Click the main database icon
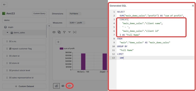This screenshot has width=196, height=91. point(5,27)
